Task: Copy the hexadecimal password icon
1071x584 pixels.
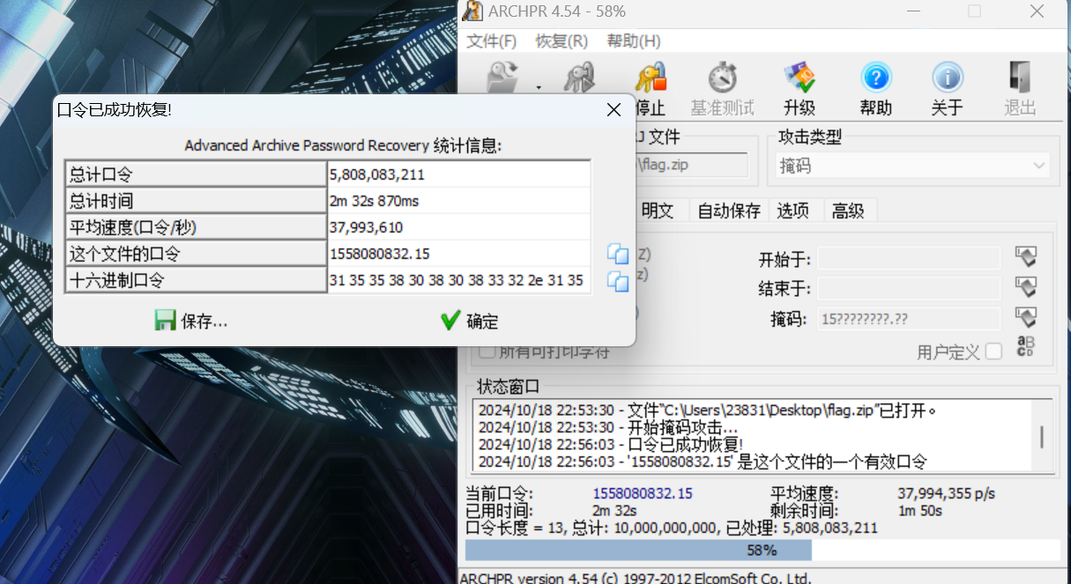Action: click(x=618, y=282)
